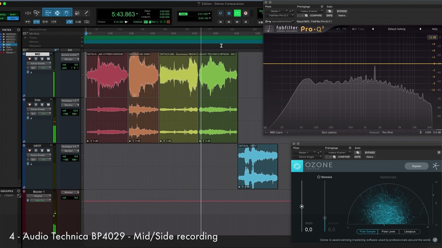Switch to Lissajous vectorscope tab
The image size is (442, 248).
410,231
